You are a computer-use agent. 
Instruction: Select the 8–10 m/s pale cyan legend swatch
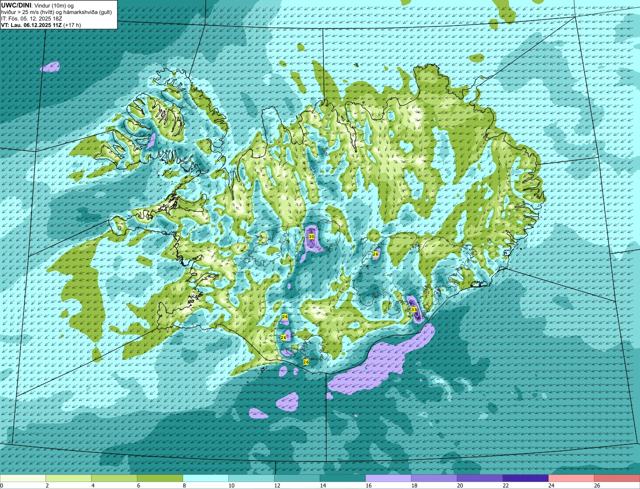point(205,478)
